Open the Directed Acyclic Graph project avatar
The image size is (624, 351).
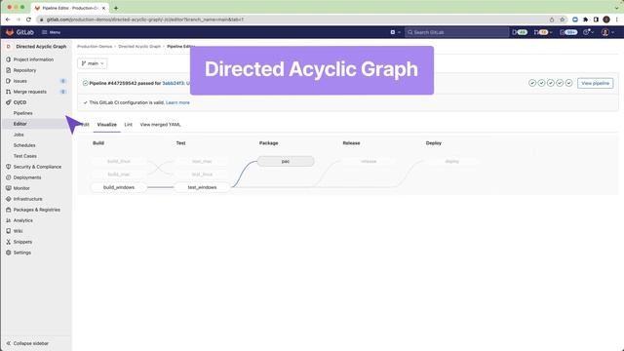point(9,47)
